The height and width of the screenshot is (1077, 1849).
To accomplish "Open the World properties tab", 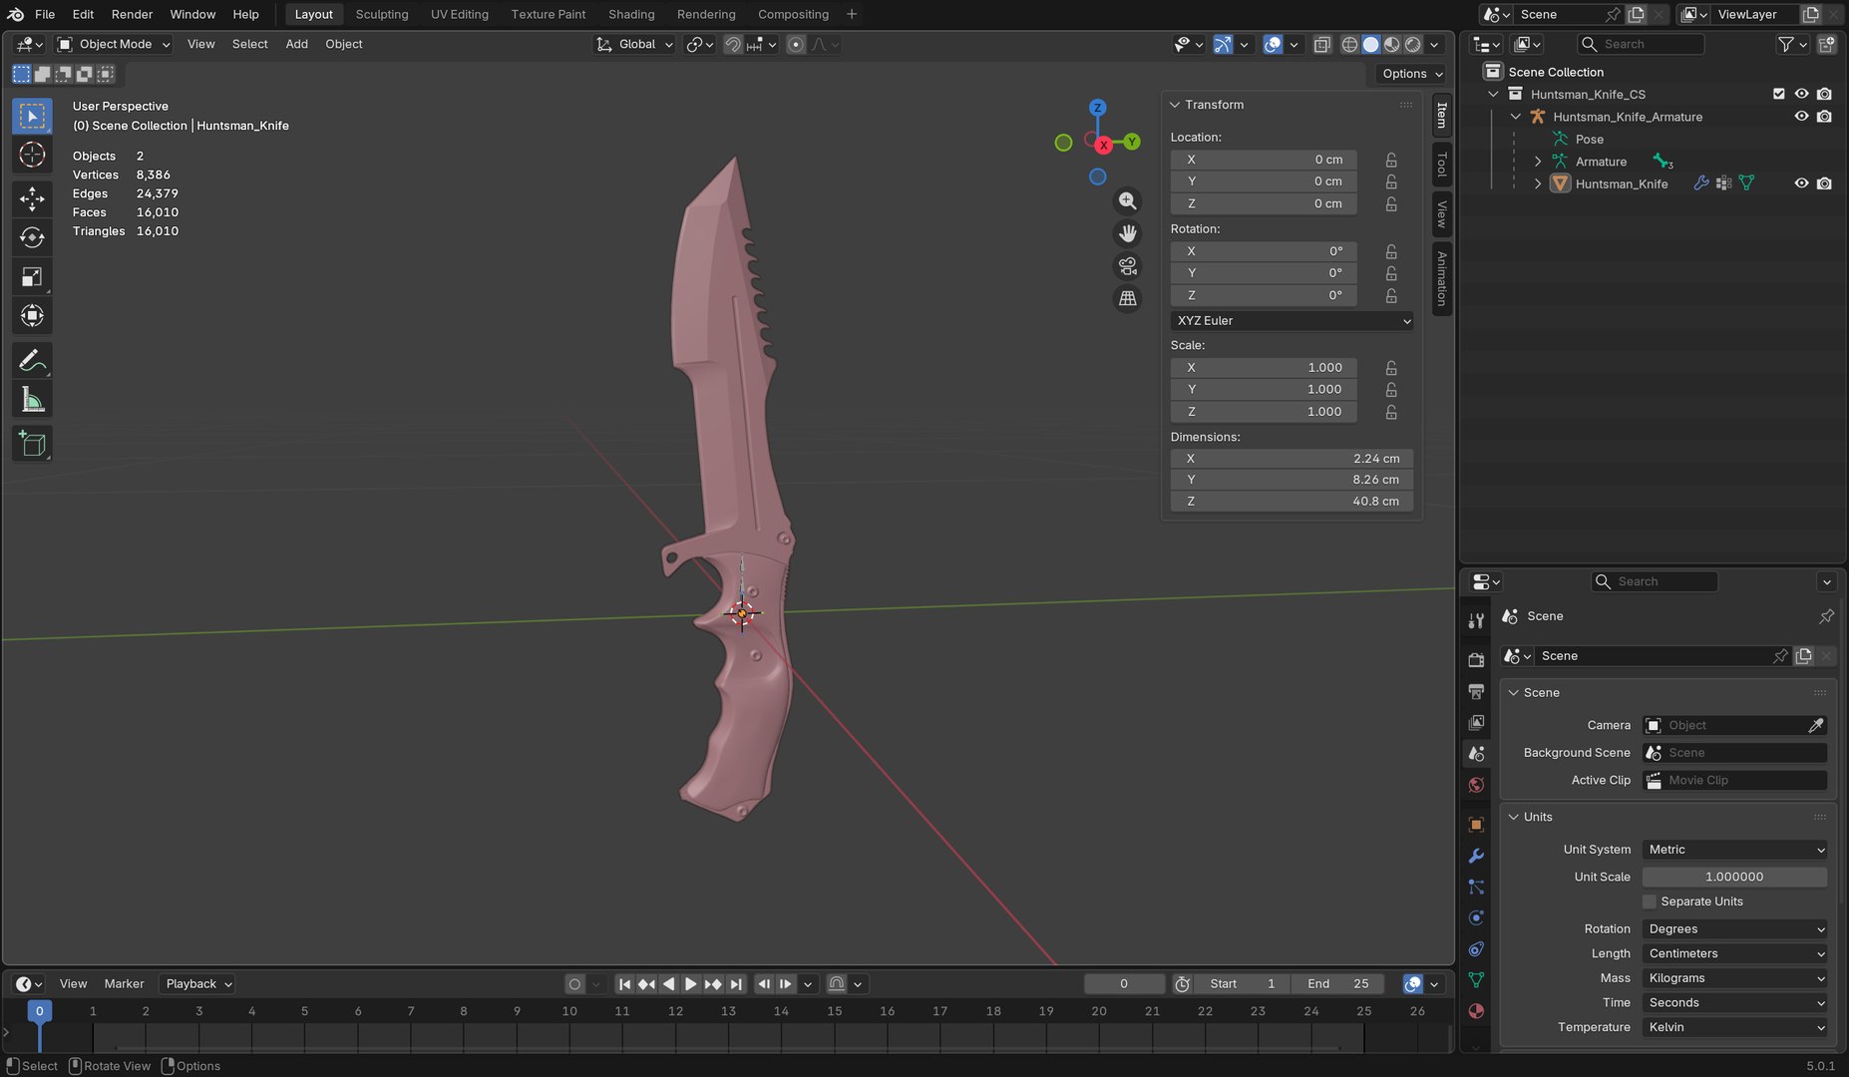I will click(x=1476, y=785).
